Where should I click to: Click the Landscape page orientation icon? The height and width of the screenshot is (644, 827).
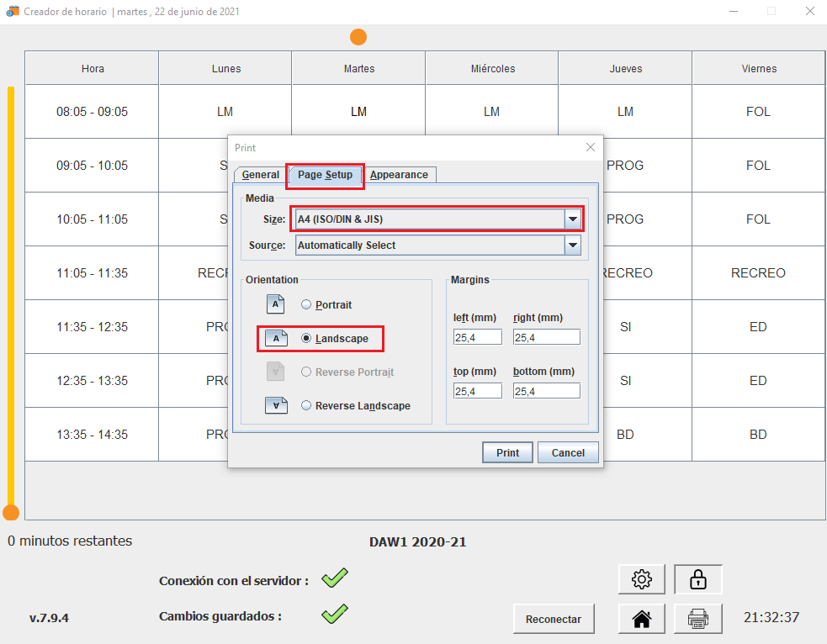tap(276, 338)
